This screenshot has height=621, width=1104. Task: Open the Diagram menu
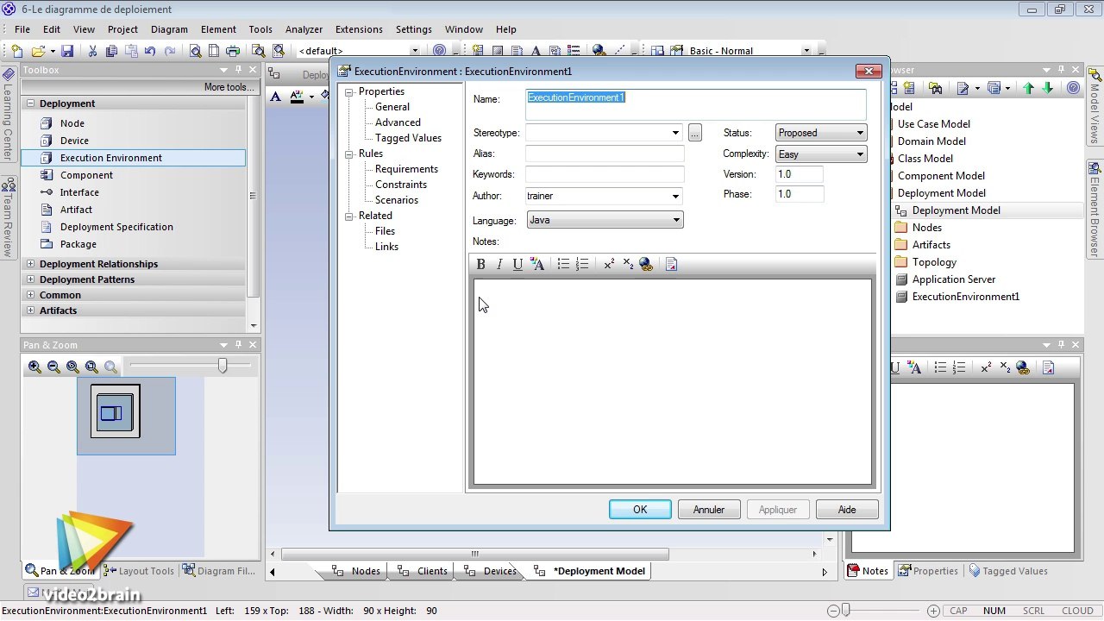(x=169, y=29)
